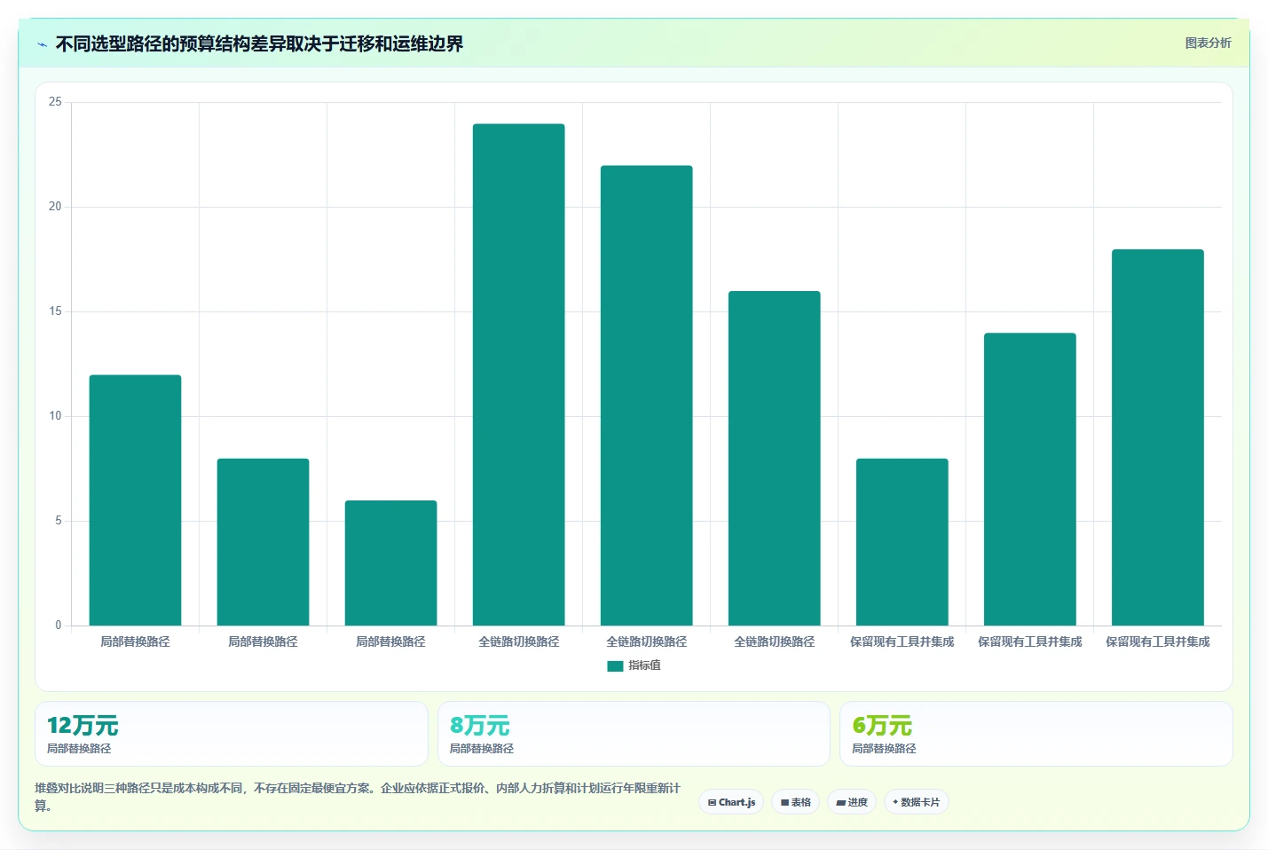1268x850 pixels.
Task: Select the 局部替换路径 bar reaching 12
Action: (135, 500)
